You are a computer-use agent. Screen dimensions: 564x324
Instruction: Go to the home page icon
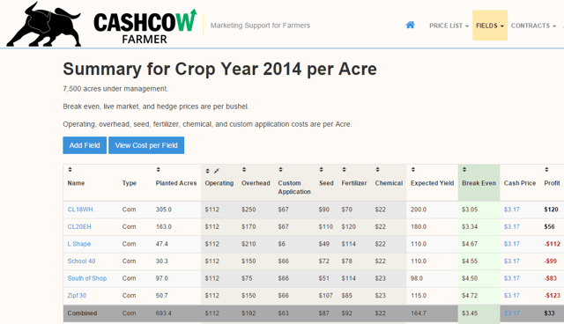tap(410, 26)
